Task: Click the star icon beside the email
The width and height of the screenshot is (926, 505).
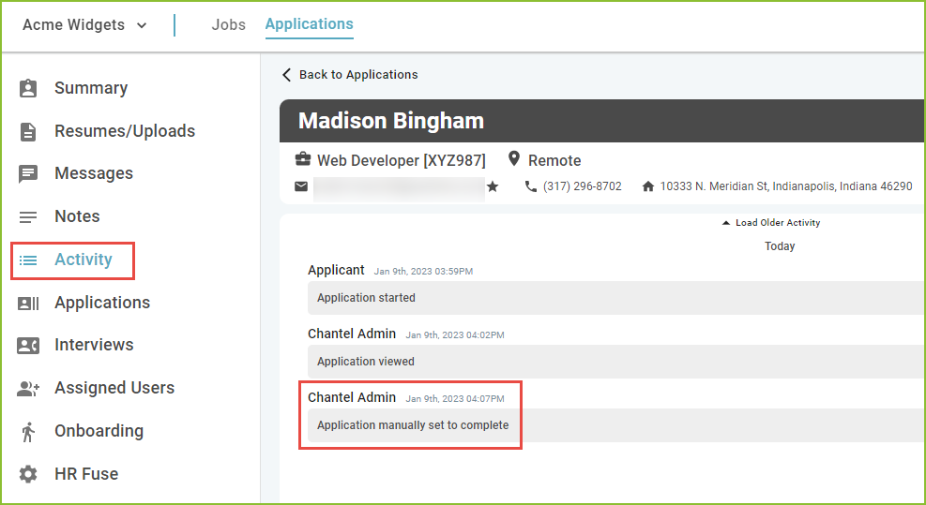Action: 493,186
